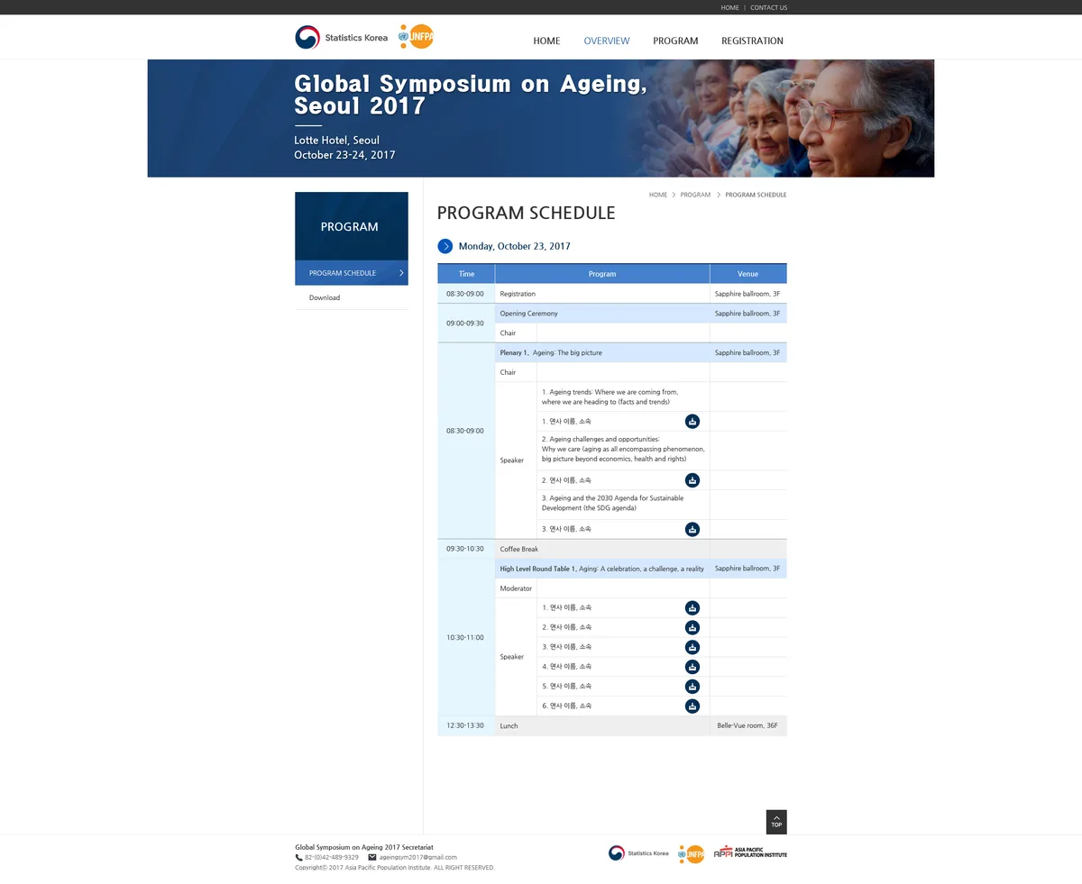The height and width of the screenshot is (884, 1082).
Task: Click the ageingsym2017@gmail.com email address
Action: [417, 858]
